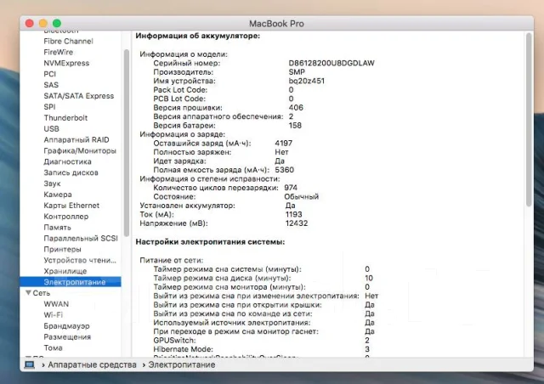
Task: Open Диагностика entry
Action: [x=67, y=161]
